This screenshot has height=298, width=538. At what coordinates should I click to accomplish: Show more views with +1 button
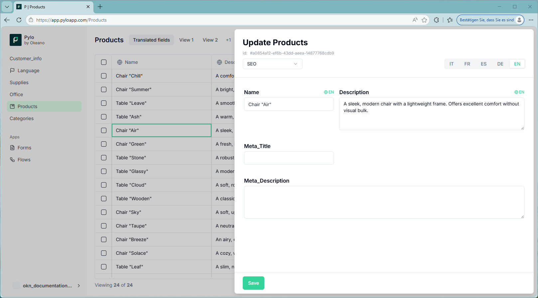(x=228, y=40)
